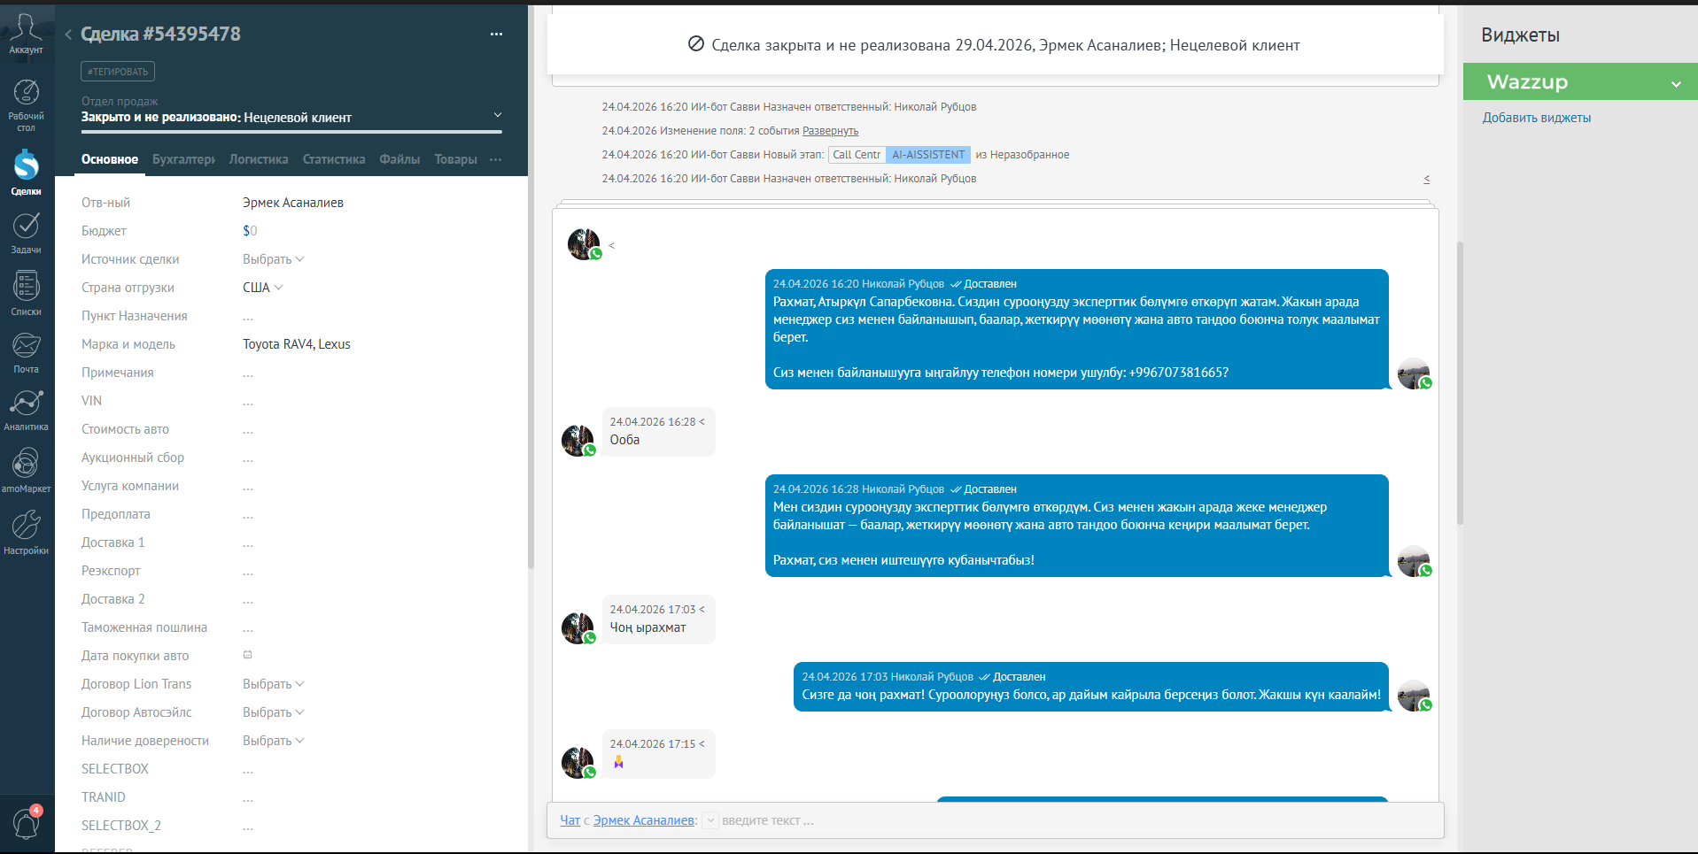Screen dimensions: 1698x854
Task: Click sender avatar beside 17:03 Николай Рубцов message
Action: pos(1414,696)
